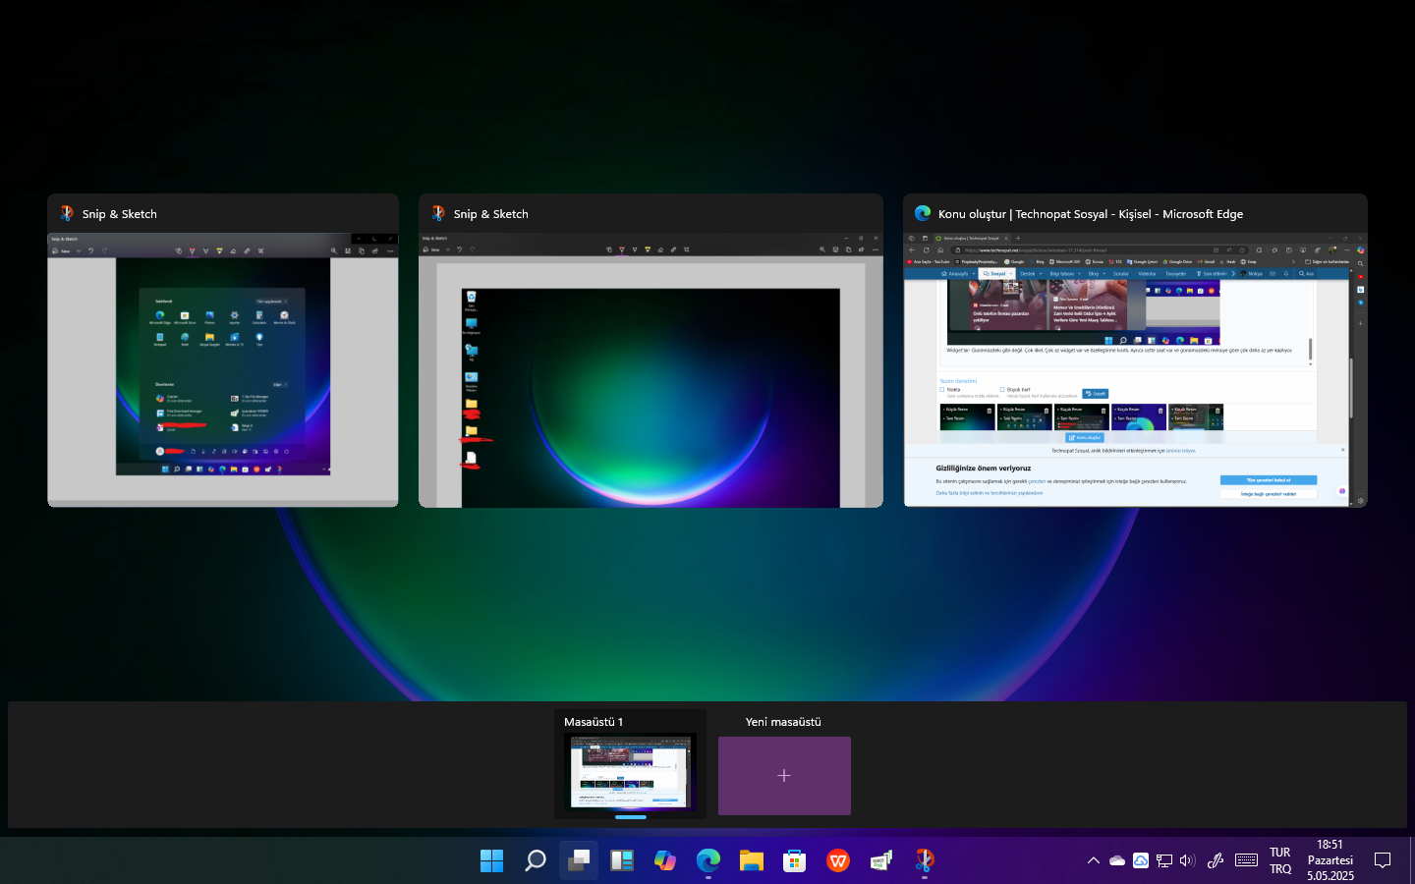Launch Microsoft Store from the taskbar
This screenshot has width=1415, height=884.
[x=795, y=860]
